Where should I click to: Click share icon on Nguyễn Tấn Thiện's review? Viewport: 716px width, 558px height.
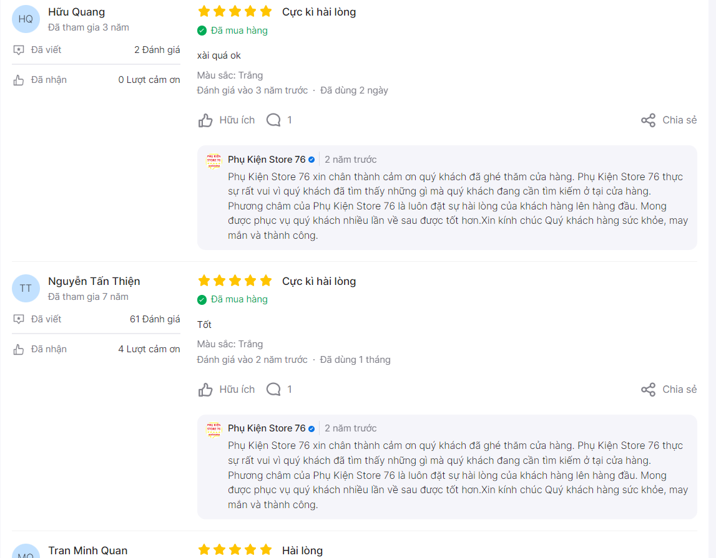[x=648, y=389]
